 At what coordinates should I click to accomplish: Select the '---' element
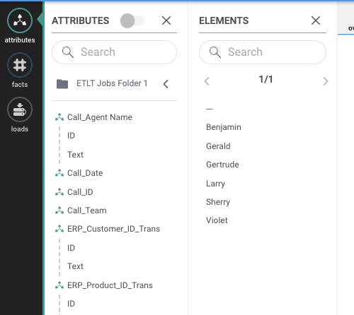click(210, 109)
